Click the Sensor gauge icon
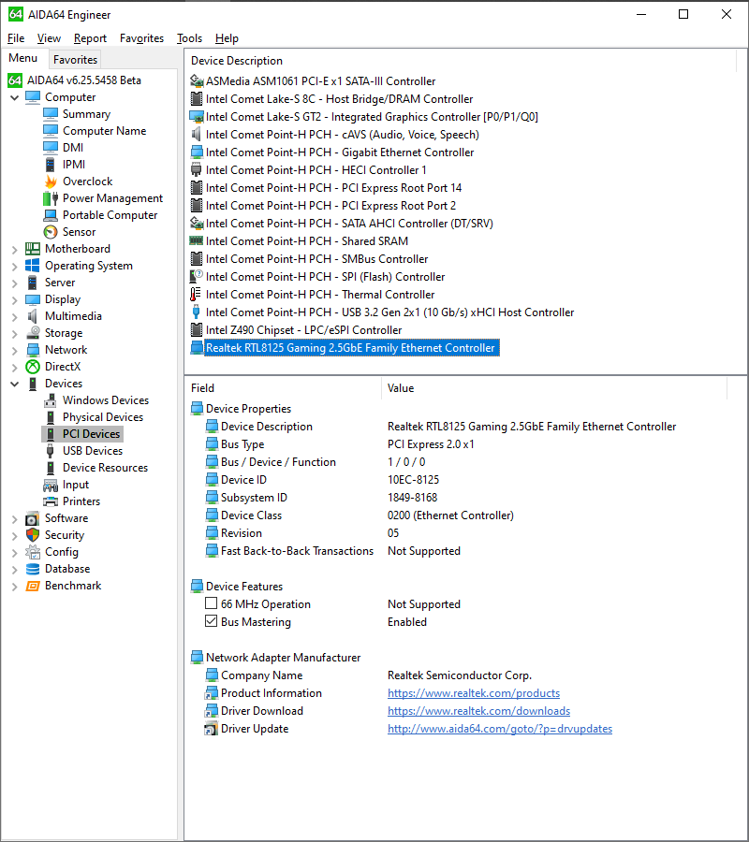 point(51,232)
